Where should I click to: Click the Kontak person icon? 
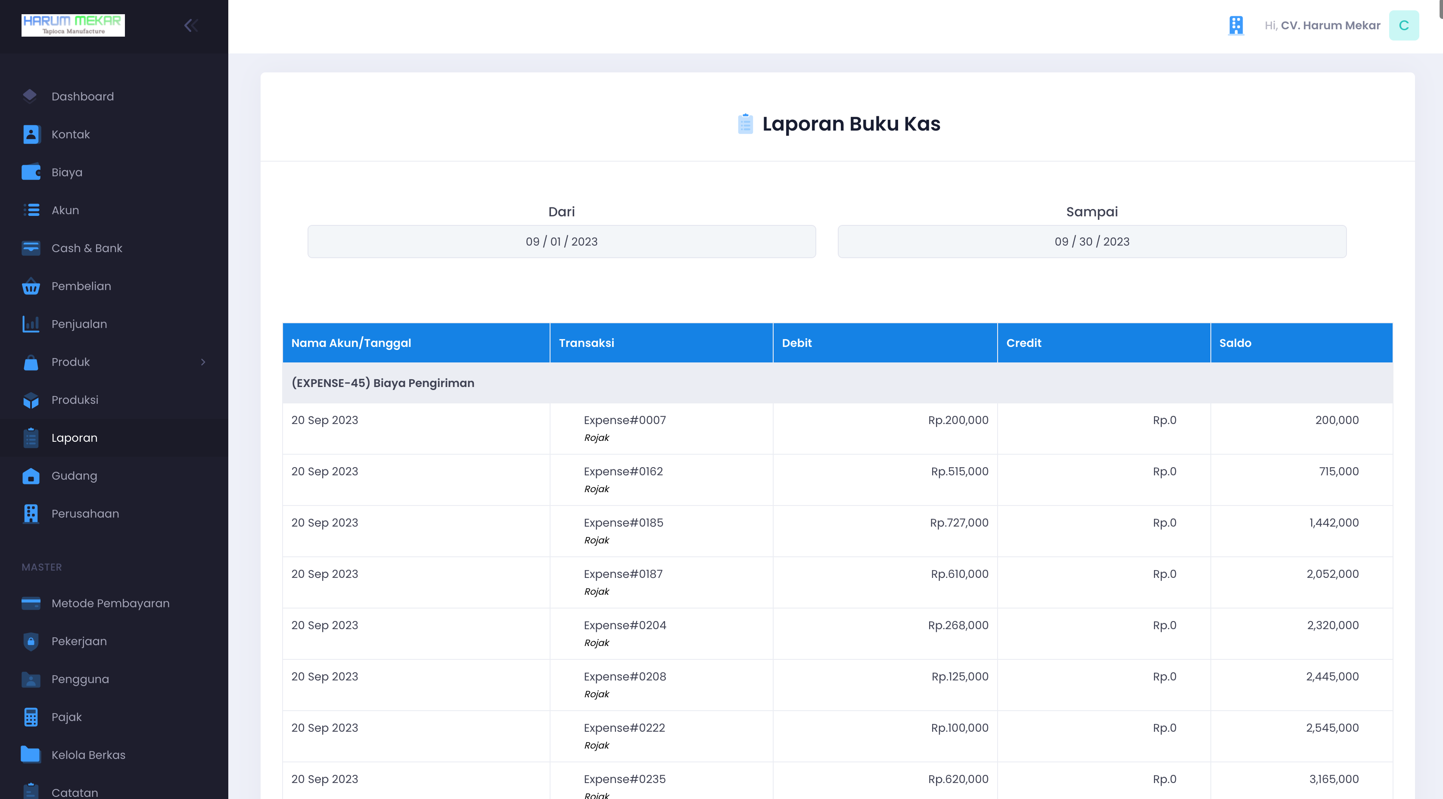pos(31,134)
